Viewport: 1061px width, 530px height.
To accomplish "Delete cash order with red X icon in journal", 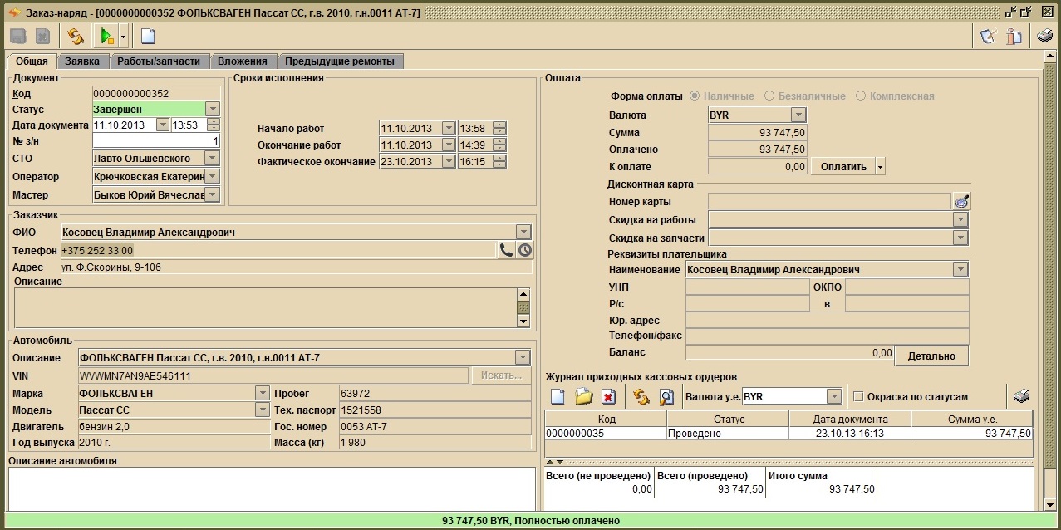I will (x=608, y=396).
